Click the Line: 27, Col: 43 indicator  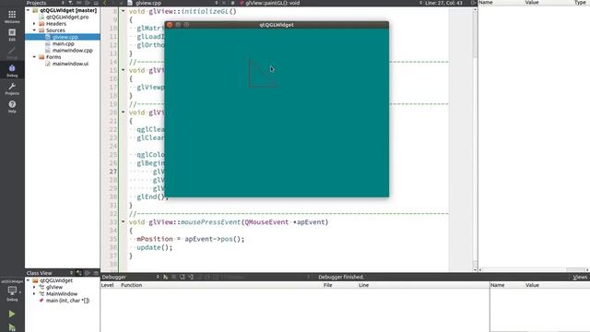pyautogui.click(x=443, y=3)
